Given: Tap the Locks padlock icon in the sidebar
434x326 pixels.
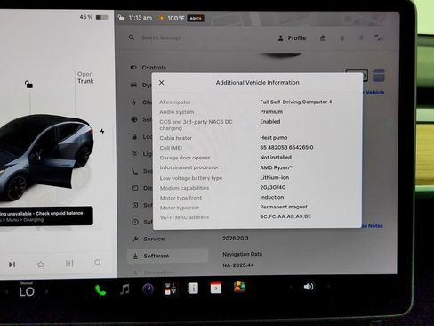Looking at the screenshot, I should tap(134, 137).
